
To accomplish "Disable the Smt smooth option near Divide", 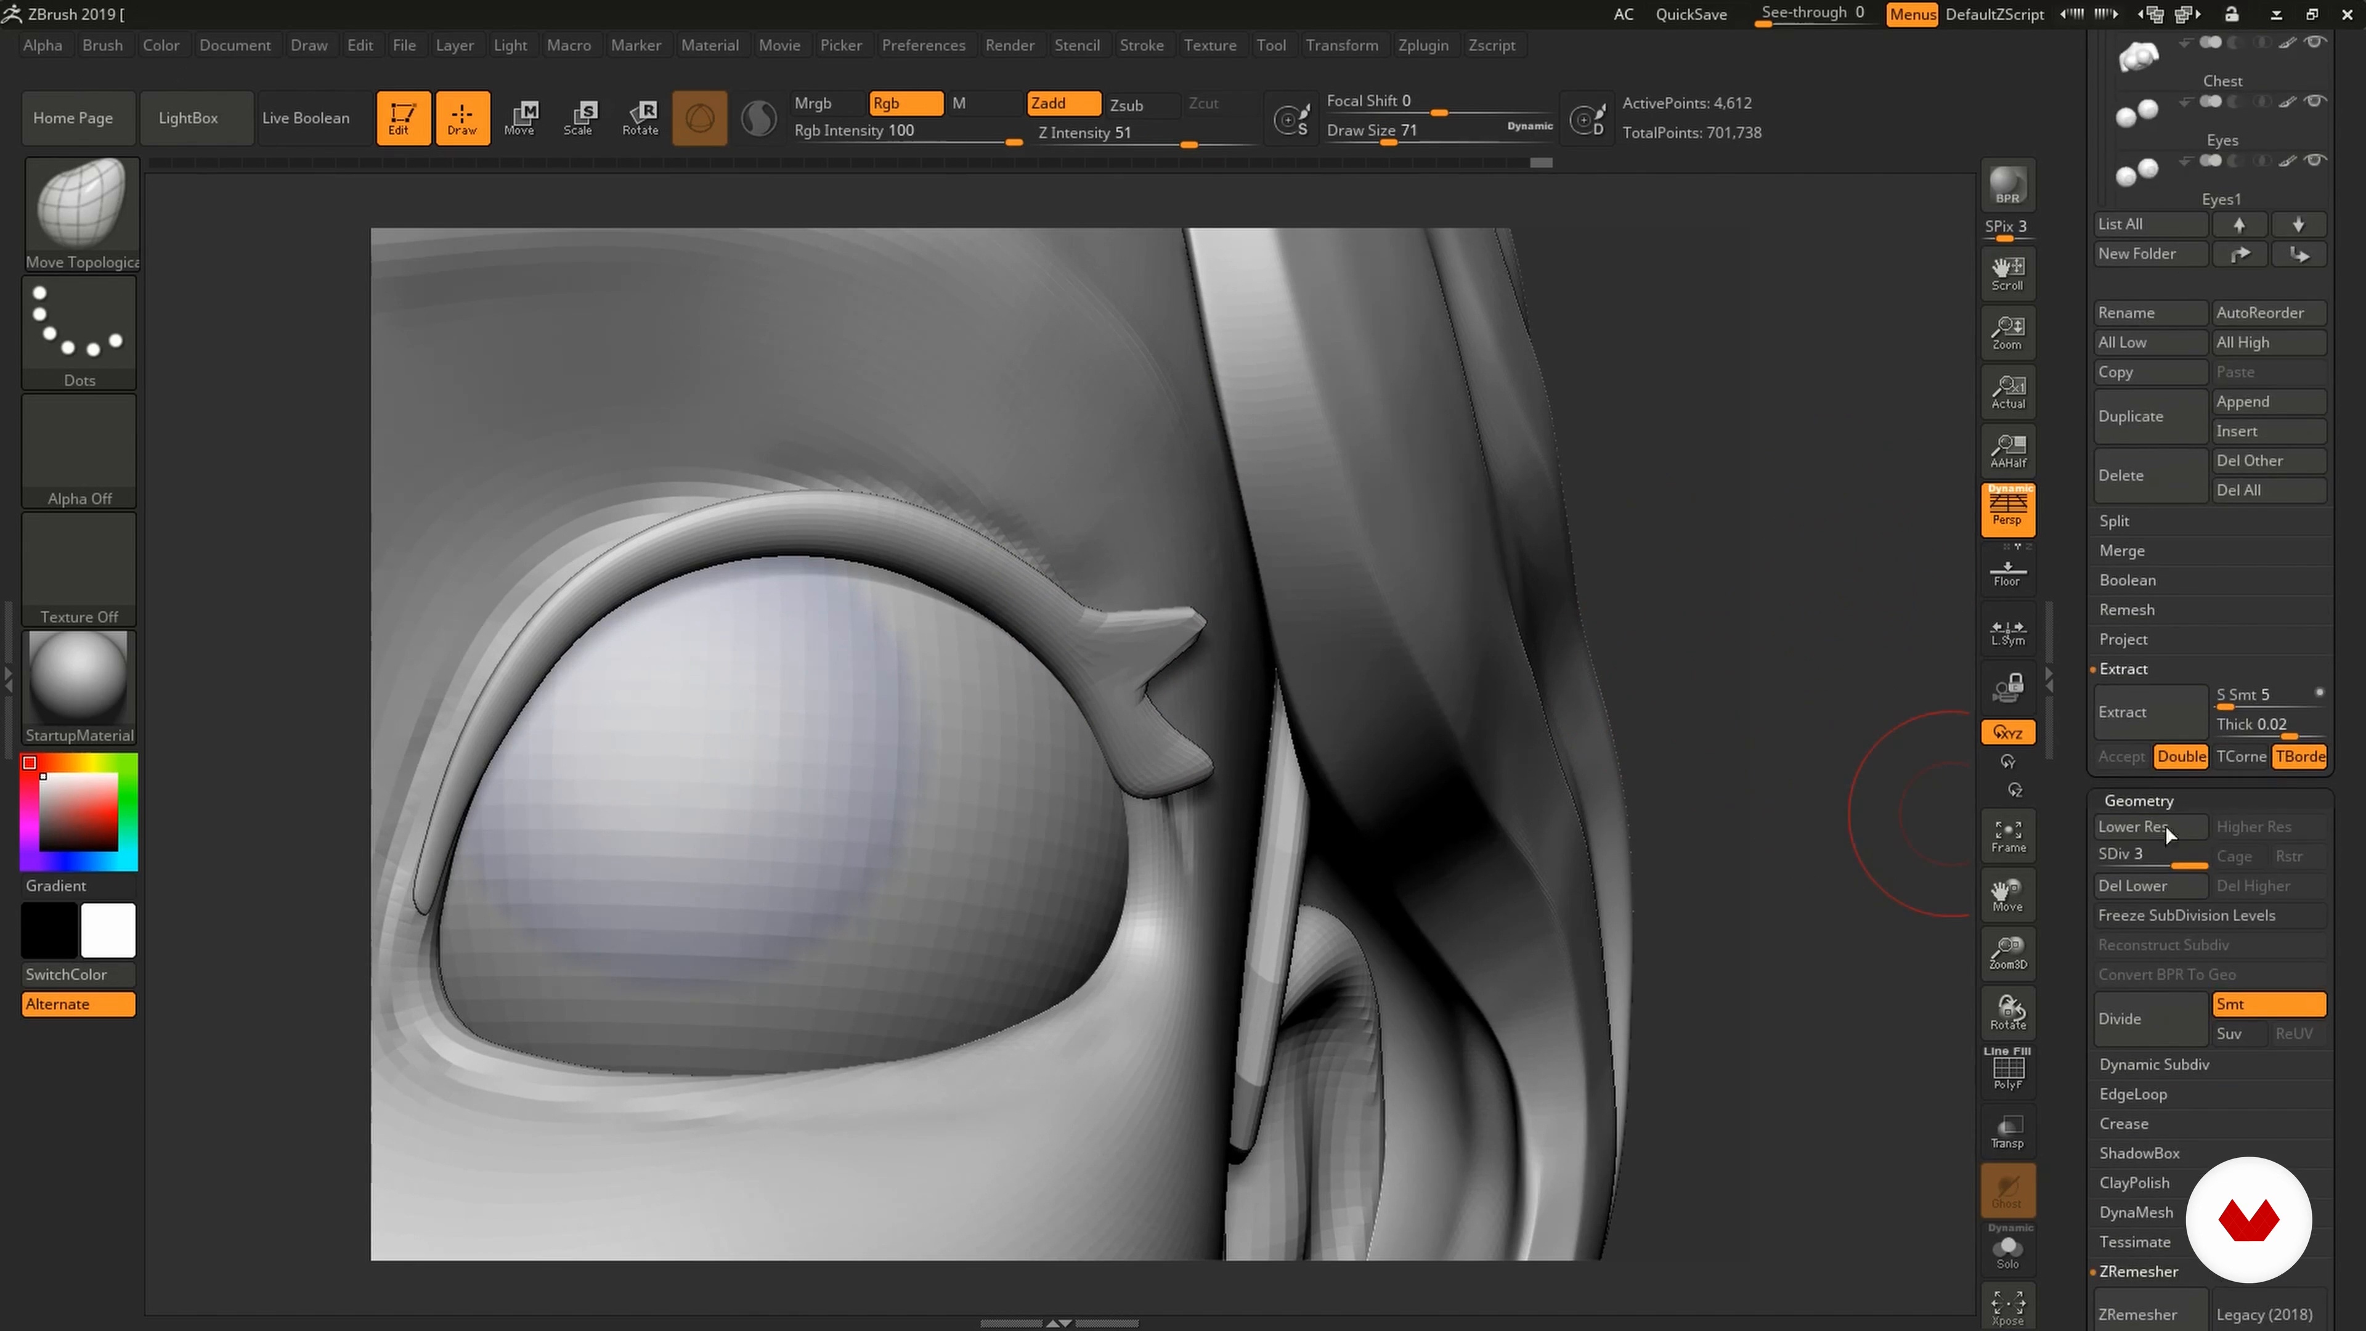I will click(2267, 1004).
